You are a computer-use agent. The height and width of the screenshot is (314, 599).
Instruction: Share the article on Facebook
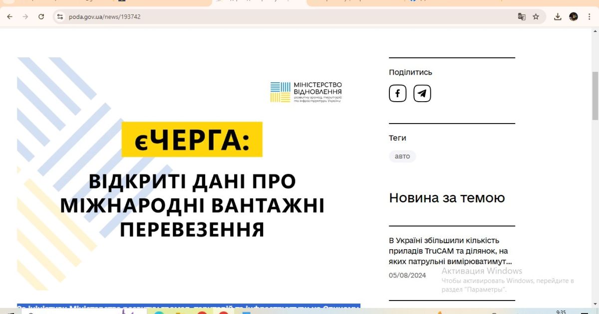pos(398,93)
